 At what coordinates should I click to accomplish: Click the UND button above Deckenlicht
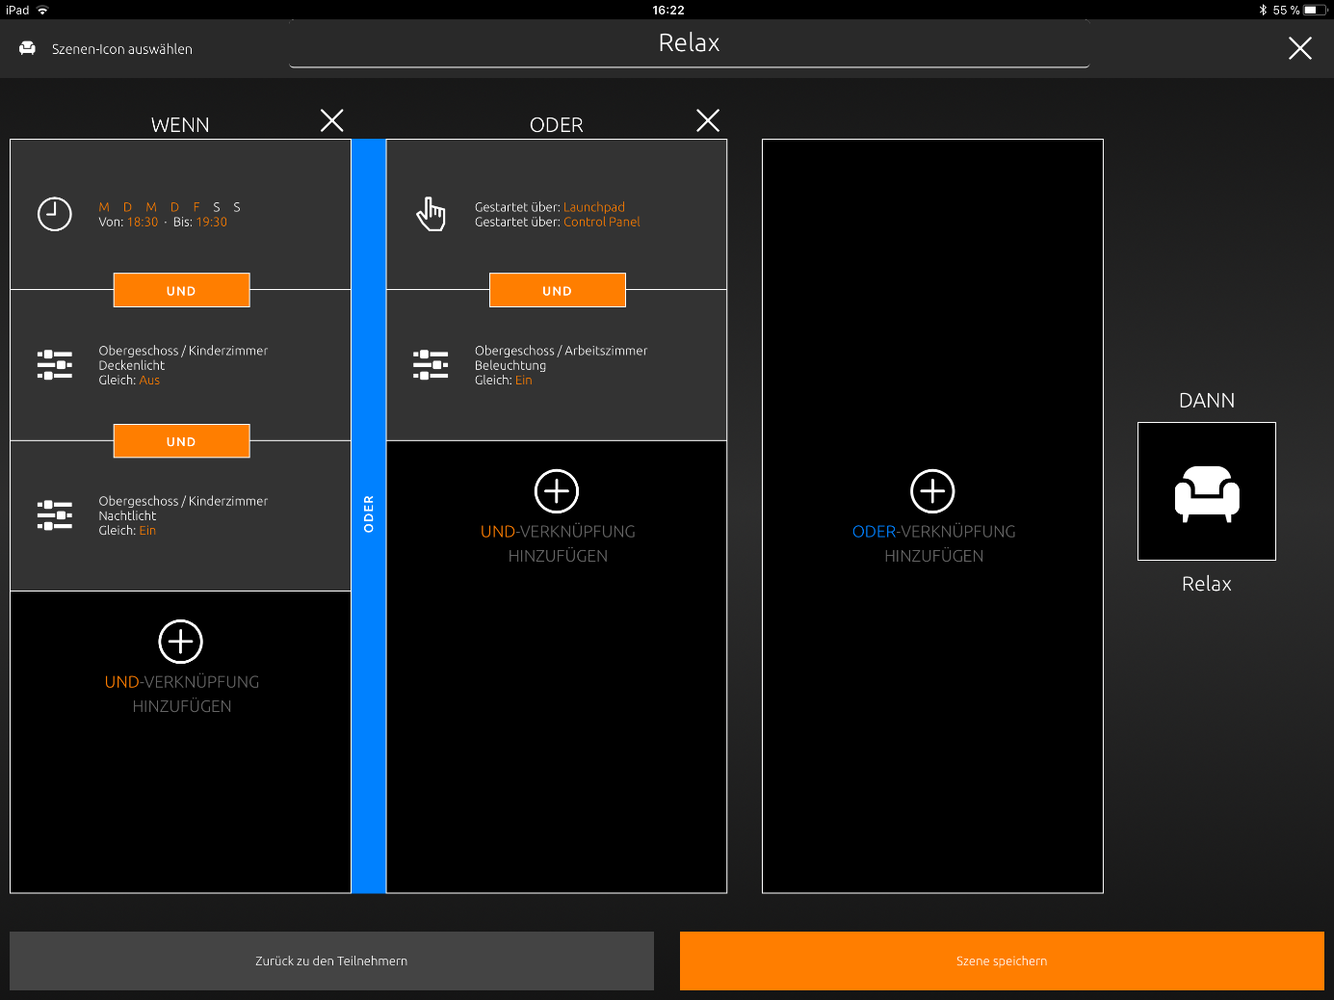coord(181,290)
